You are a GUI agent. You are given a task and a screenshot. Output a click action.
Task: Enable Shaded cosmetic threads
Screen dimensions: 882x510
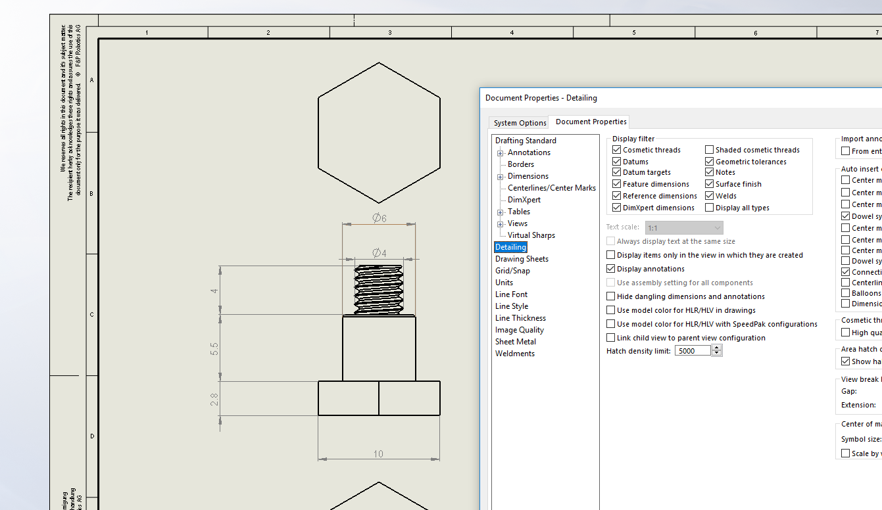tap(709, 150)
